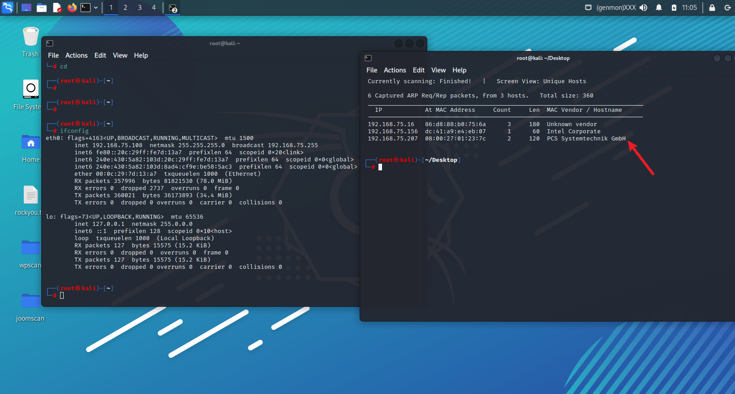Click the ether 00:0c:29:7d:13:a7 MAC address
The height and width of the screenshot is (394, 735).
point(116,174)
